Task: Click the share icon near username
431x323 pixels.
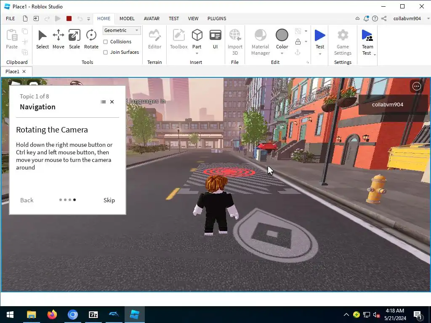Action: 384,19
